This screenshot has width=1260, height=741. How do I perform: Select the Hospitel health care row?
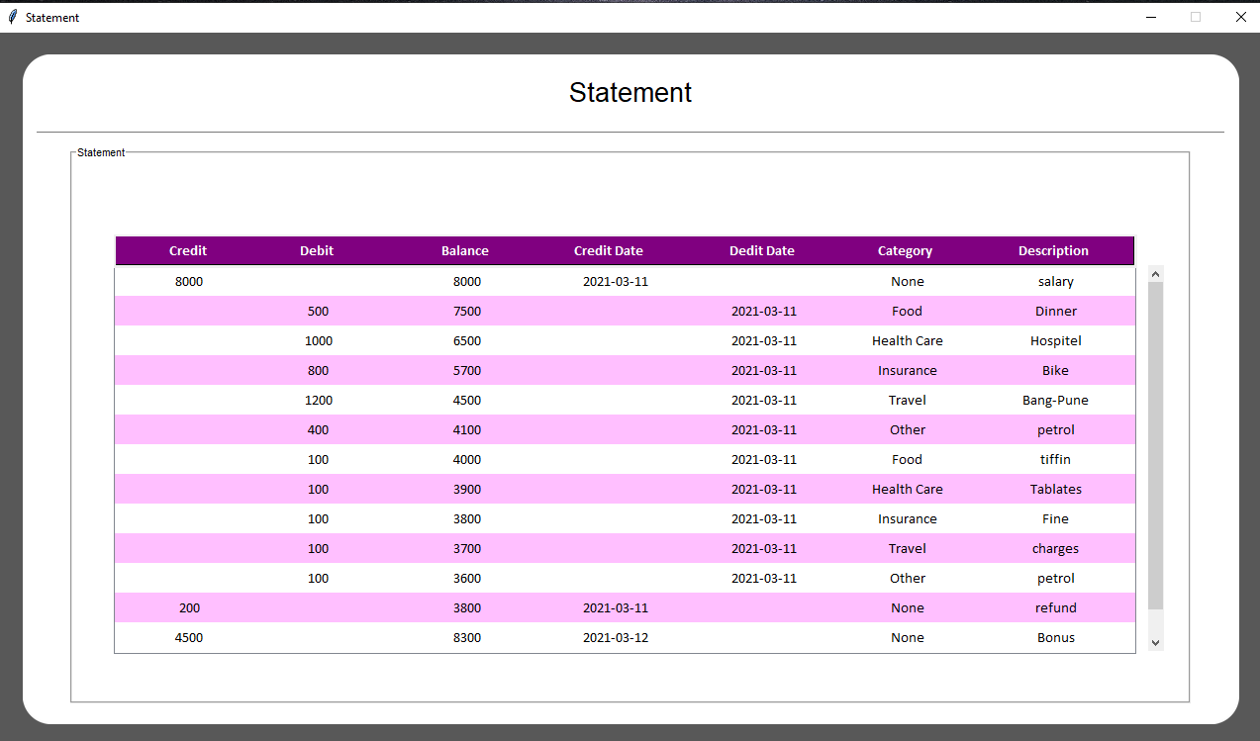(624, 341)
